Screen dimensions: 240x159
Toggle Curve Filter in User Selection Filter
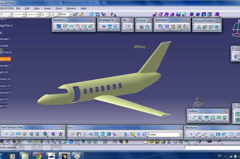point(12,134)
